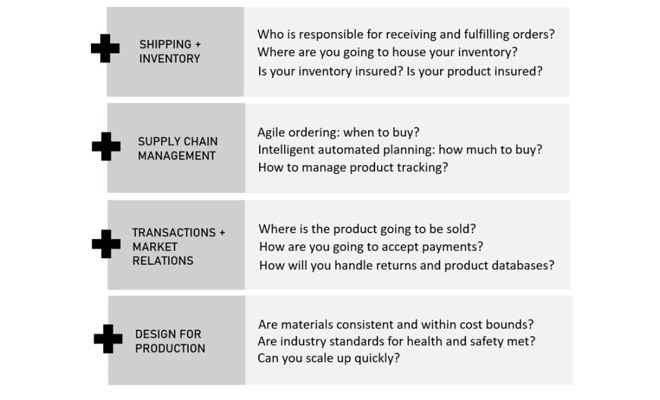Click the 'Intelligent automated planning' line
The width and height of the screenshot is (660, 400).
tap(400, 149)
